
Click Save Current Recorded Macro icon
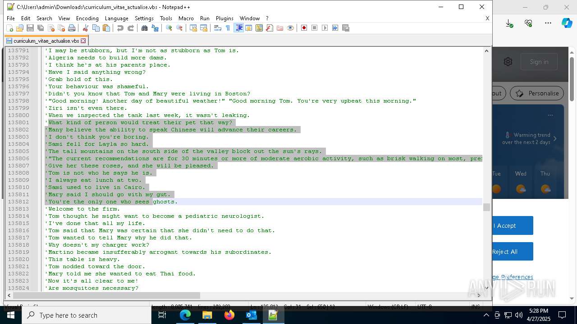pos(346,28)
